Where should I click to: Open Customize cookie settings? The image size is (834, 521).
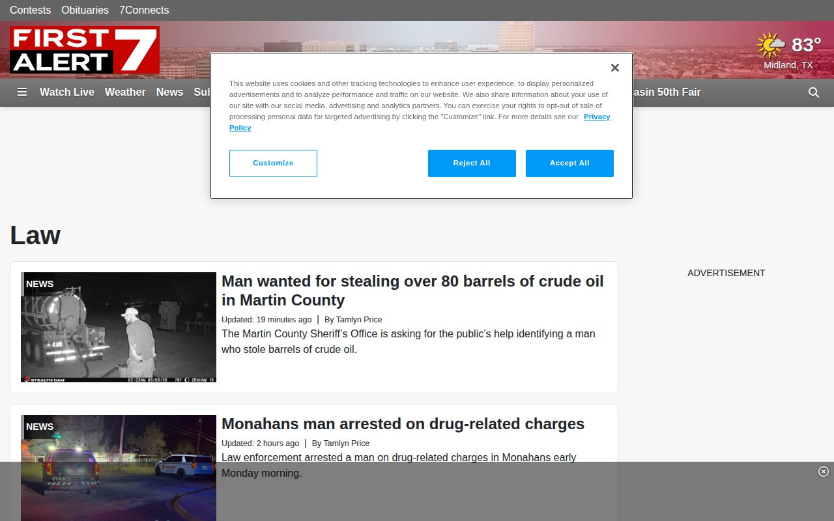point(273,163)
